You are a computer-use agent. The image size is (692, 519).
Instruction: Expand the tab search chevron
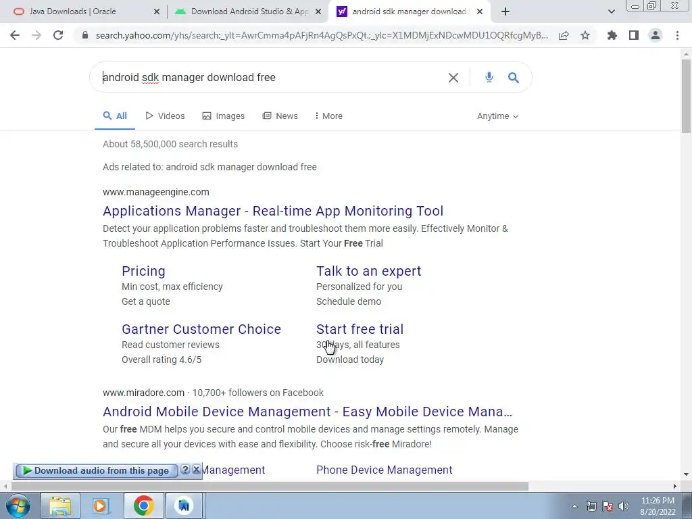[x=611, y=11]
